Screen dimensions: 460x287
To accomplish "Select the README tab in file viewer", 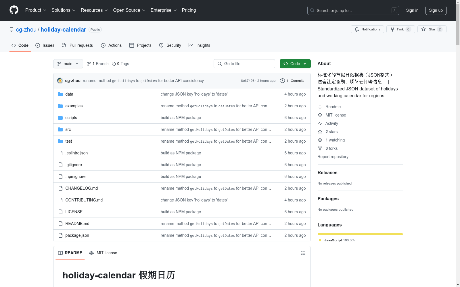I will pyautogui.click(x=70, y=253).
